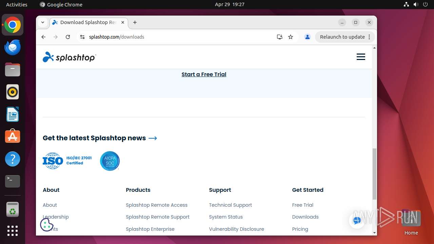Open cookie preferences icon
The height and width of the screenshot is (244, 434).
[x=47, y=224]
